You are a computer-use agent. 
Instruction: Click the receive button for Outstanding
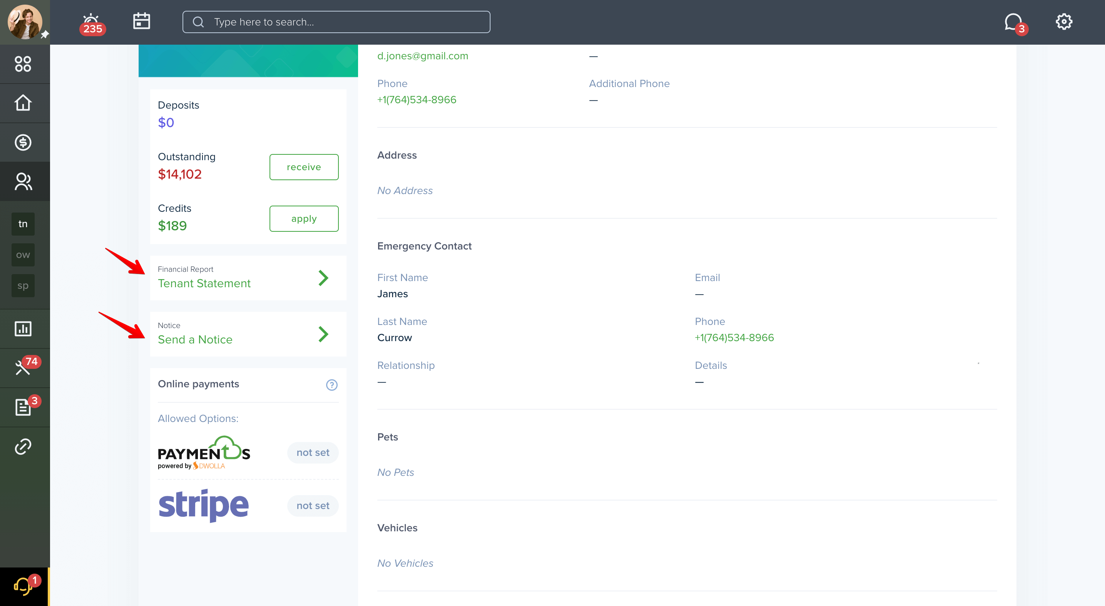304,167
